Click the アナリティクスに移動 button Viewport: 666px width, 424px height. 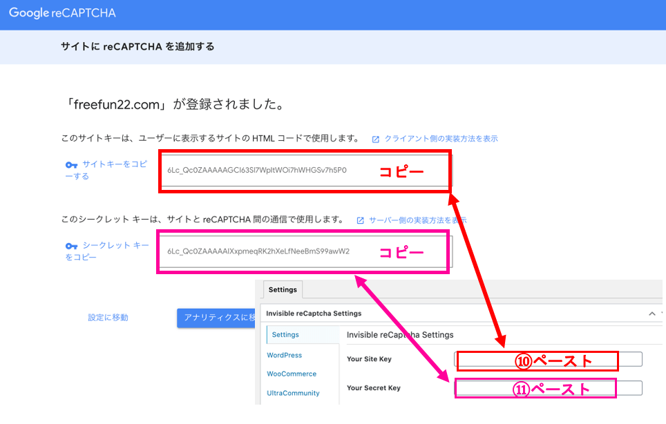tap(216, 318)
